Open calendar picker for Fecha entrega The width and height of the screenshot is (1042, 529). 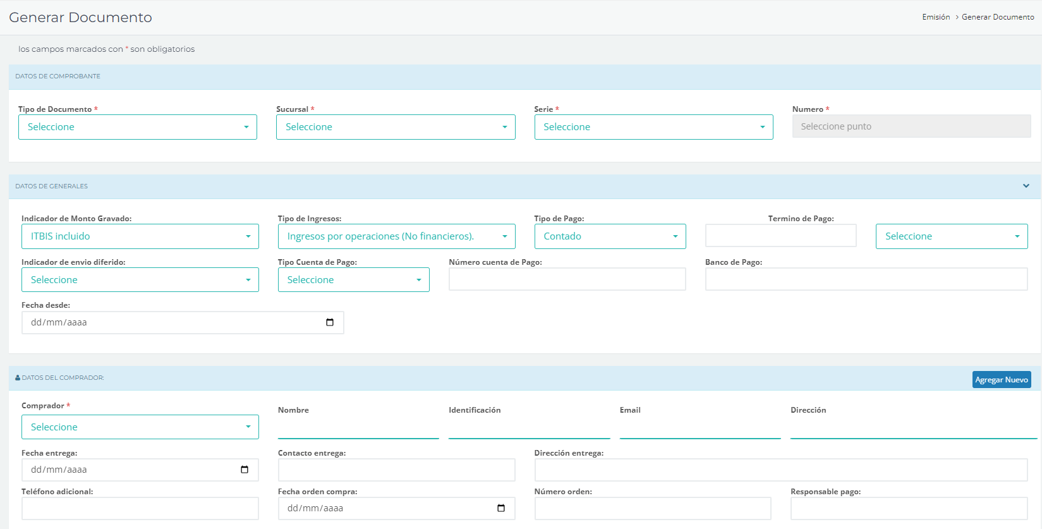tap(245, 470)
